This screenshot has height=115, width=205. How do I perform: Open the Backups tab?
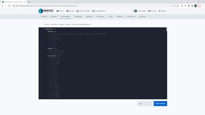point(89,16)
